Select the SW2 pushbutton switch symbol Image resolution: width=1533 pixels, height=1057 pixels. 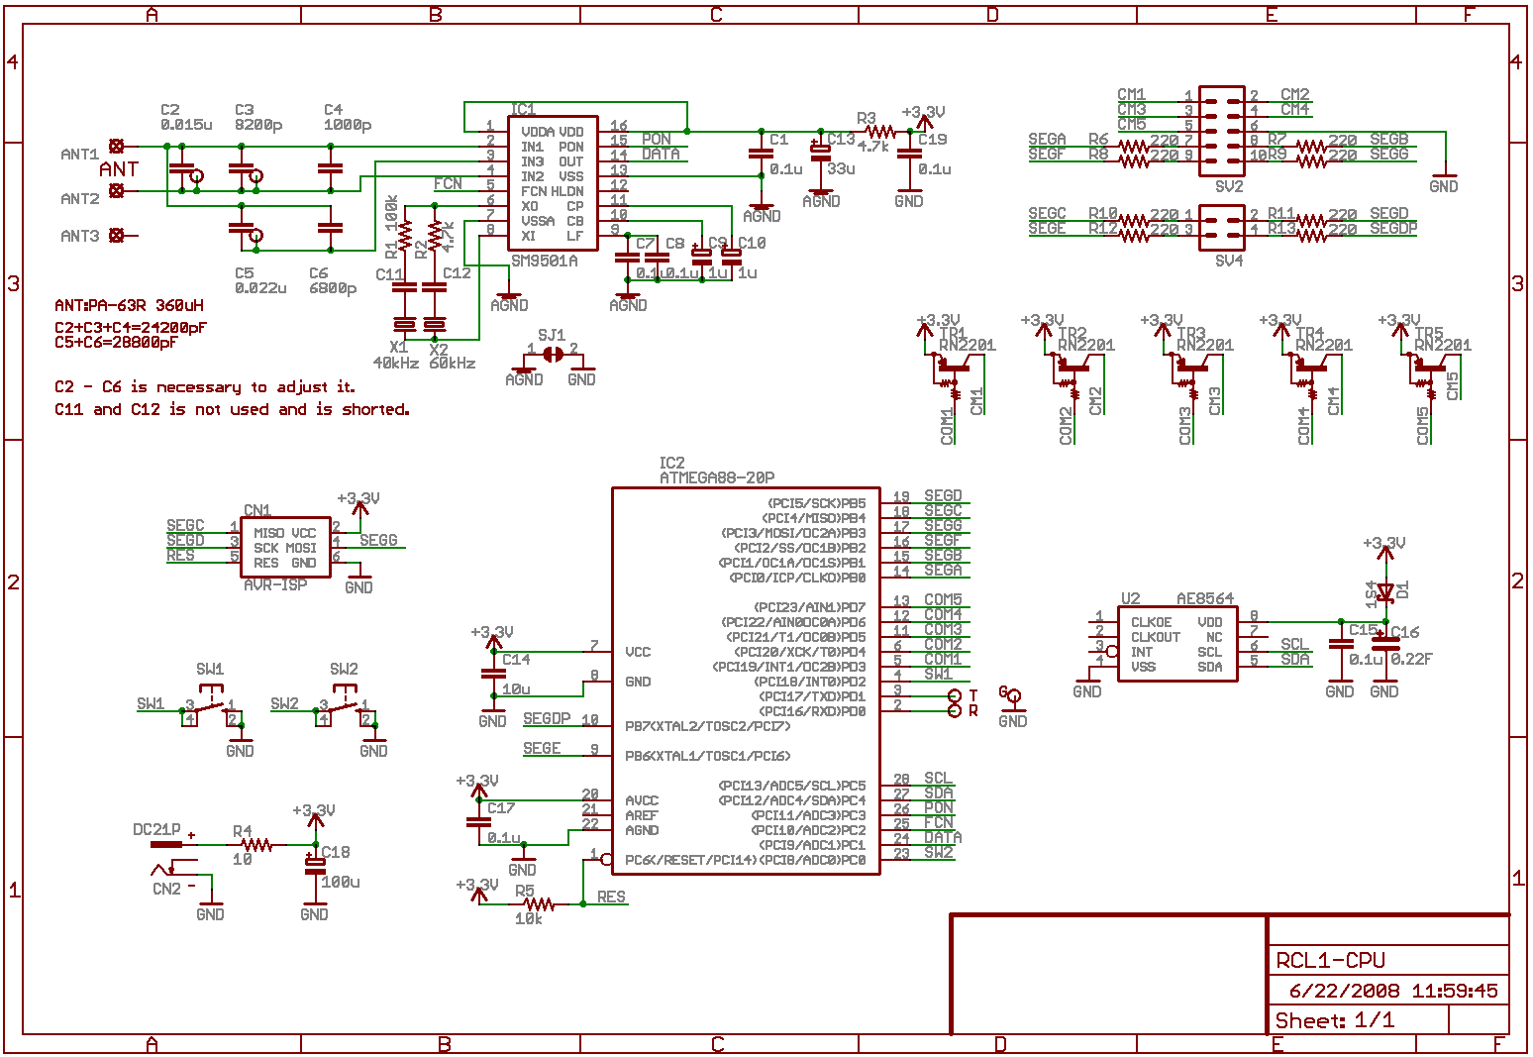click(x=344, y=707)
